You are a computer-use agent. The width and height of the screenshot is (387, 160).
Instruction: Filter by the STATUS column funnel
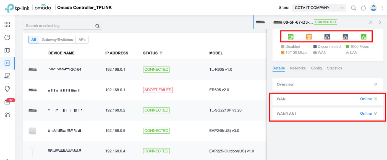(x=161, y=53)
